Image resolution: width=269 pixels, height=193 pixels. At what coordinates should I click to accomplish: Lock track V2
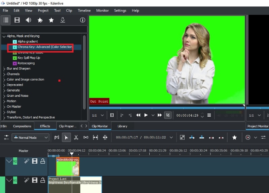(x=43, y=161)
